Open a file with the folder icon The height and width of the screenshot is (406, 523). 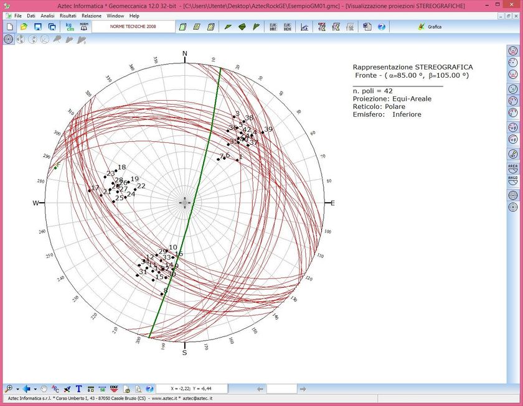pos(24,27)
